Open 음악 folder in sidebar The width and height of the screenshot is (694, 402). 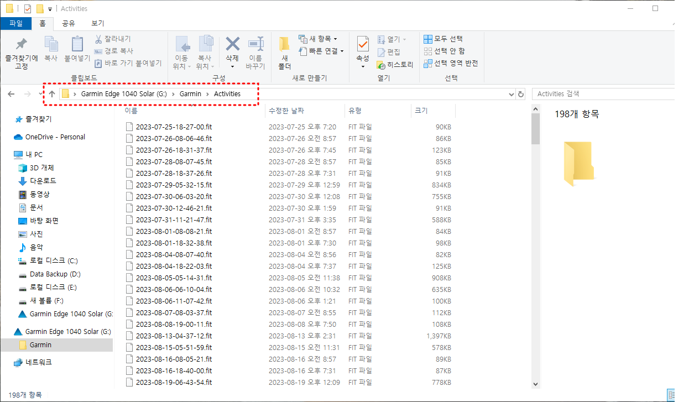point(30,247)
